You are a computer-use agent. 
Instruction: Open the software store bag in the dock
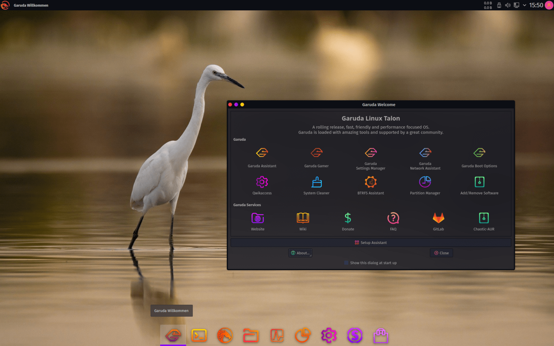coord(381,336)
